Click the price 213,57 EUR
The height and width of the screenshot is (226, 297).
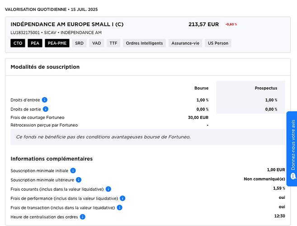(203, 24)
